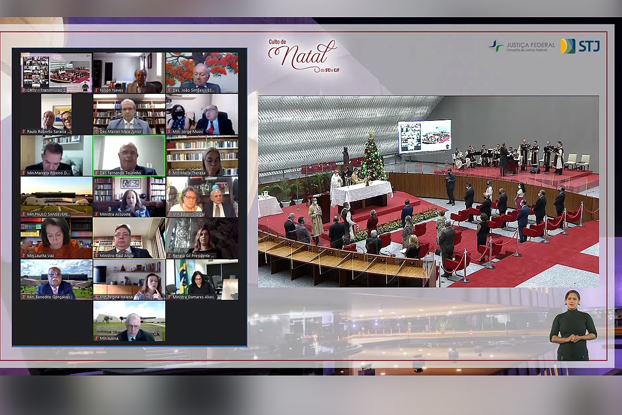Select the Min Regina Helena participant tile
The image size is (622, 415).
point(129,279)
